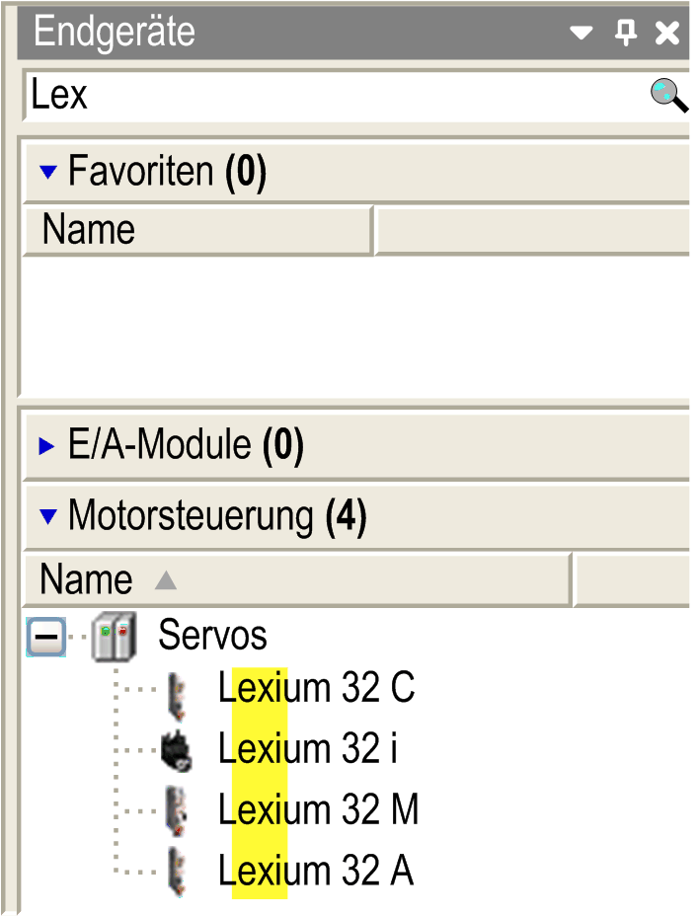Click the E/A-Module (0) header text

click(x=186, y=446)
